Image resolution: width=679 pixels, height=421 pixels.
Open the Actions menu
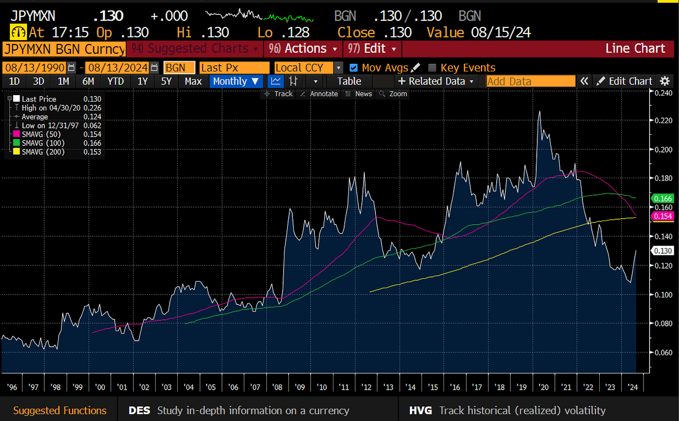303,48
